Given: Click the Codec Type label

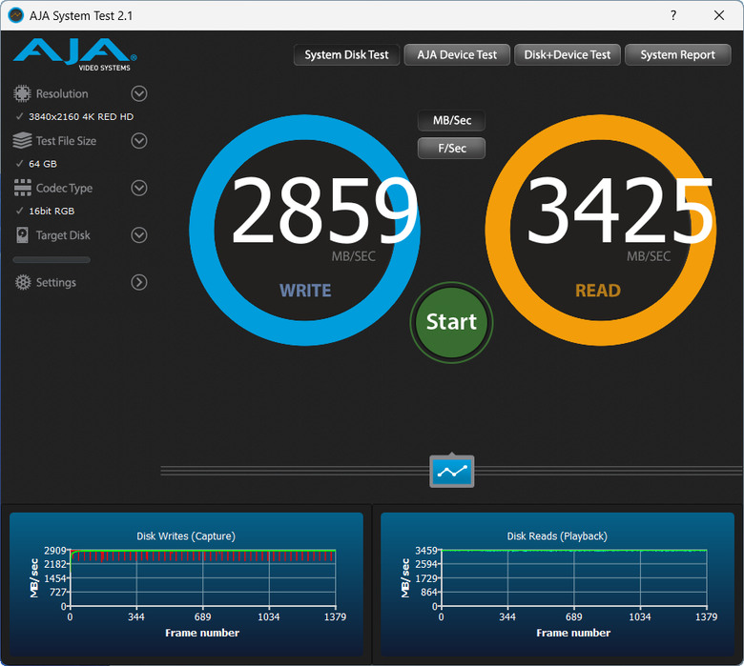Looking at the screenshot, I should (x=65, y=189).
